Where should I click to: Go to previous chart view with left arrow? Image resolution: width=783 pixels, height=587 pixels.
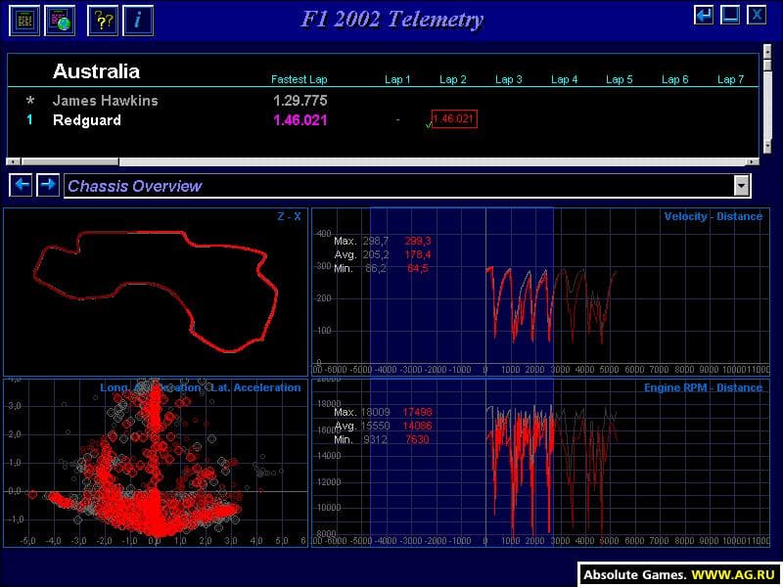pyautogui.click(x=21, y=185)
